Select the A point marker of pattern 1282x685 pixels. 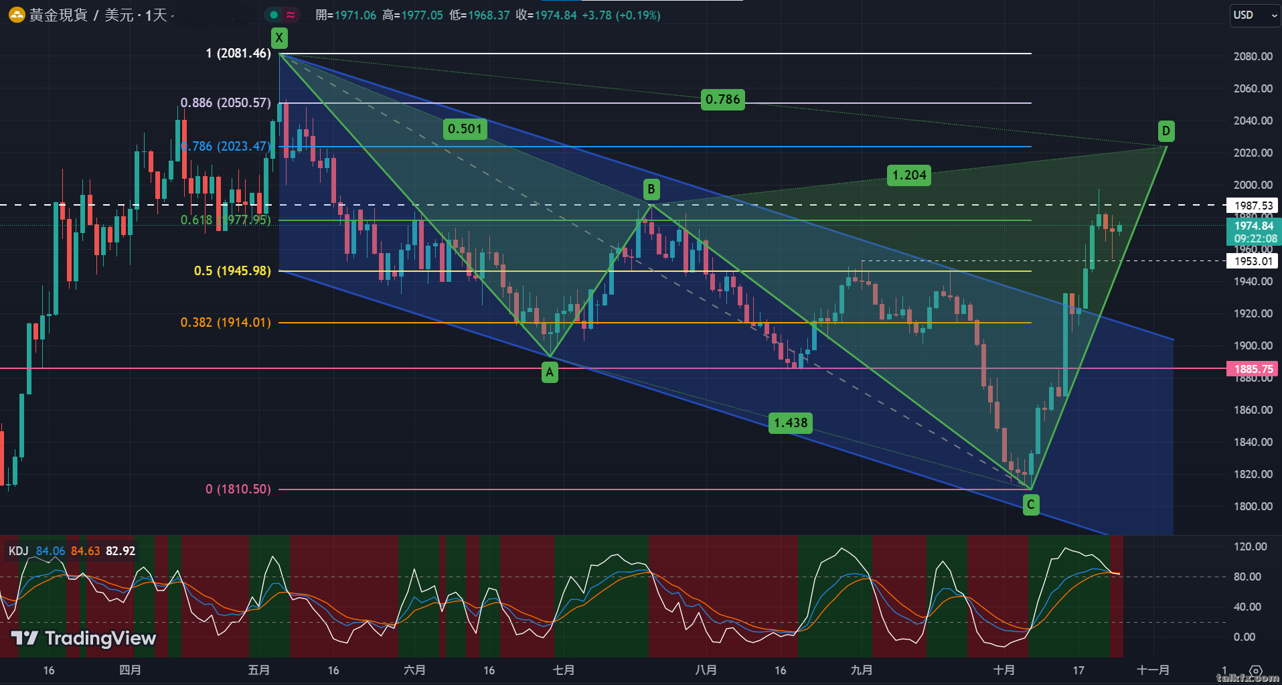550,372
